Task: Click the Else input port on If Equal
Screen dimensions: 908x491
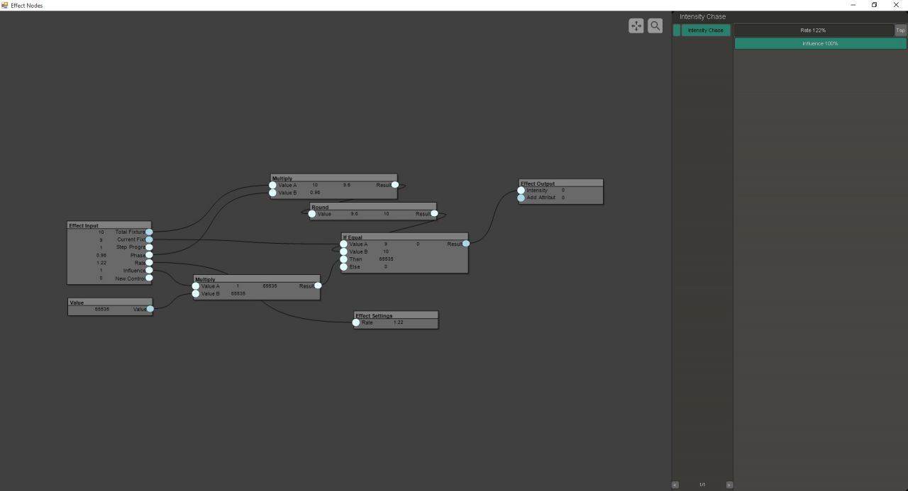Action: coord(344,267)
